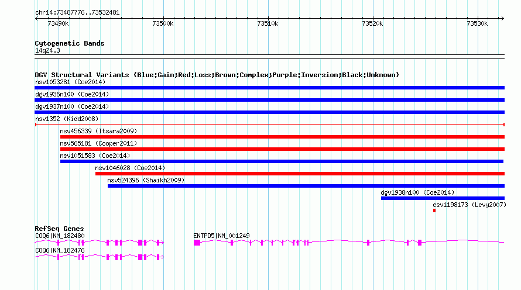The width and height of the screenshot is (521, 290).
Task: Click the small red esv1198173 marker
Action: 434,210
